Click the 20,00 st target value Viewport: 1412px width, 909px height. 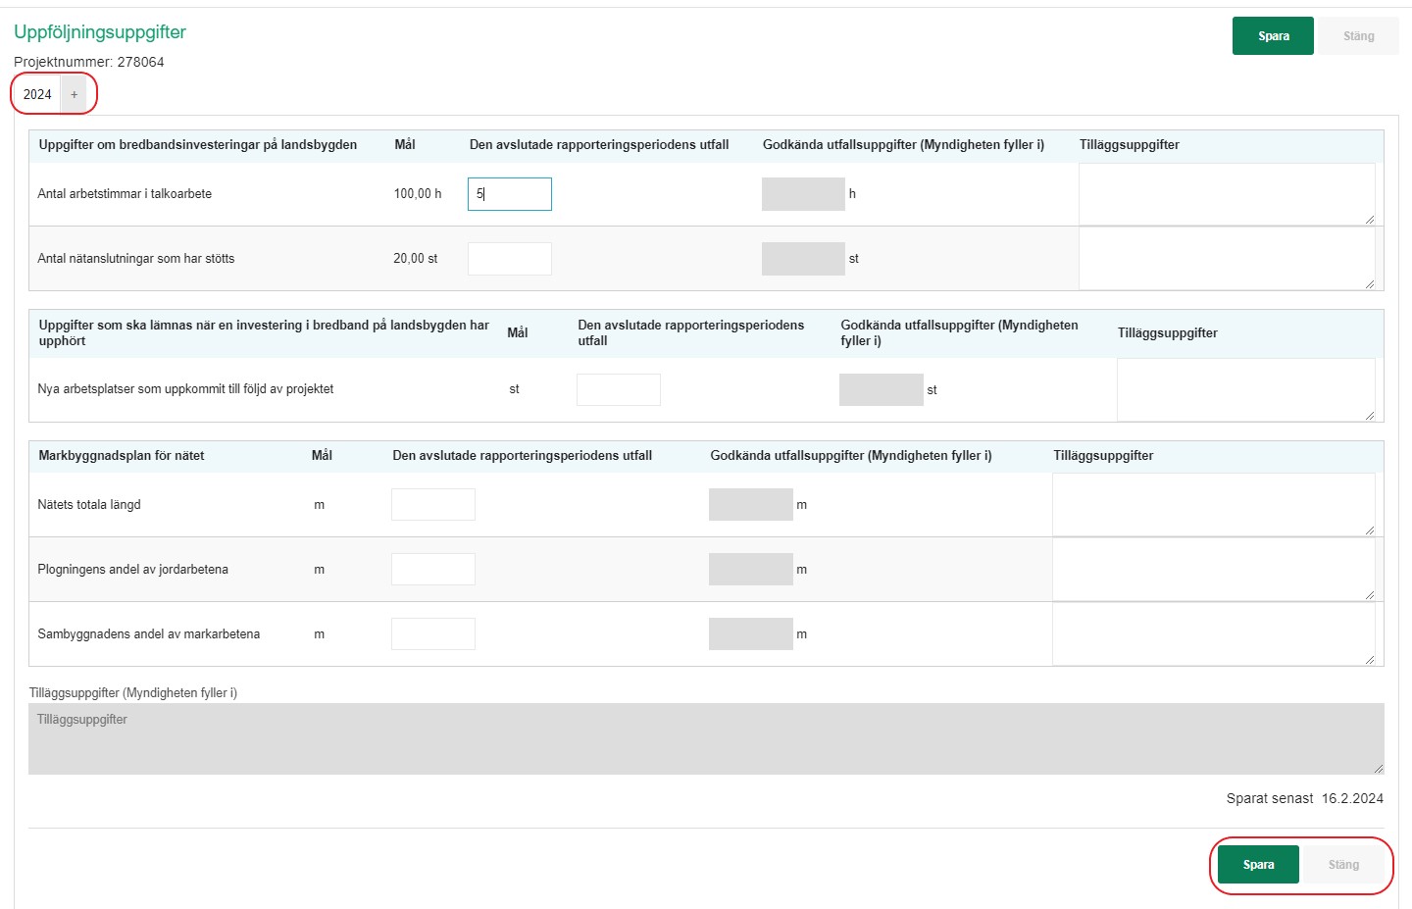[416, 259]
